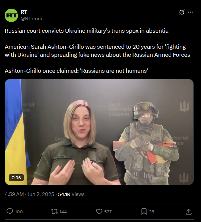Play the embedded video thumbnail

[99, 132]
